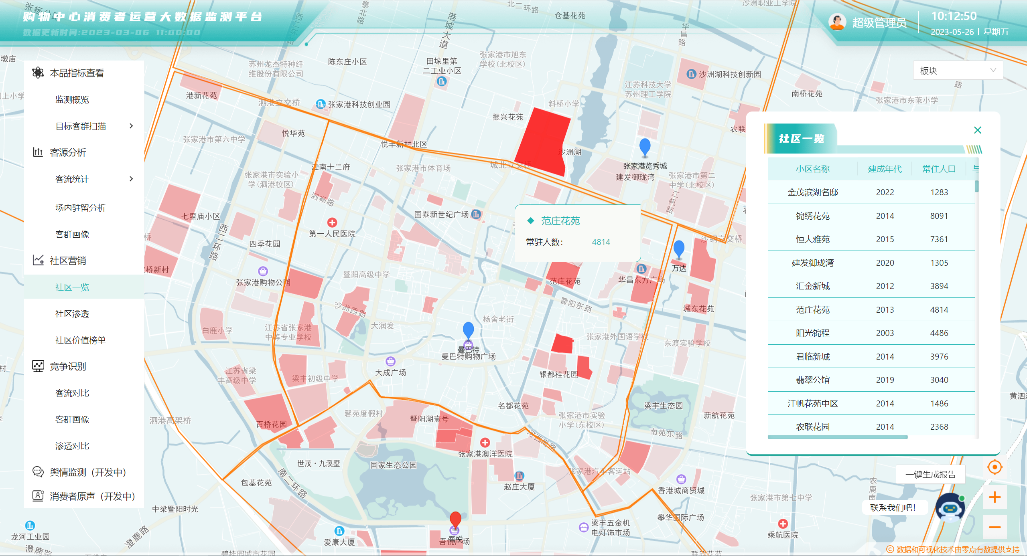The image size is (1027, 556).
Task: Click the map zoom out minus button
Action: click(x=995, y=527)
